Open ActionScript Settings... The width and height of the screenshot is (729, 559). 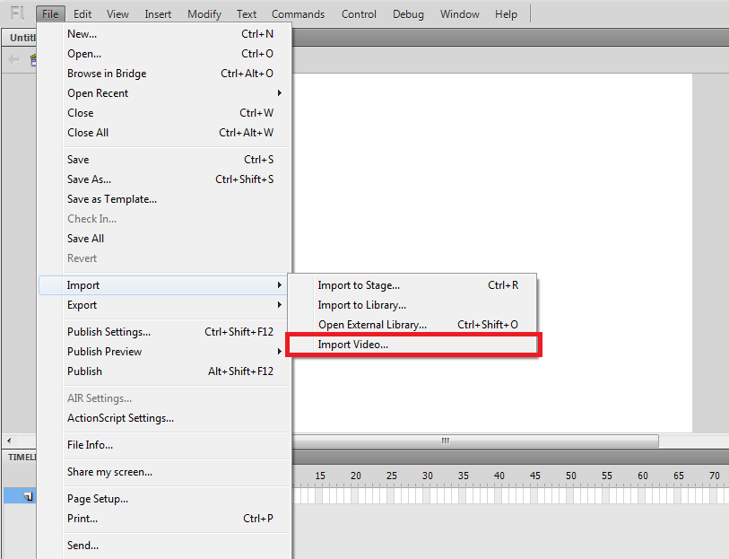pyautogui.click(x=165, y=418)
